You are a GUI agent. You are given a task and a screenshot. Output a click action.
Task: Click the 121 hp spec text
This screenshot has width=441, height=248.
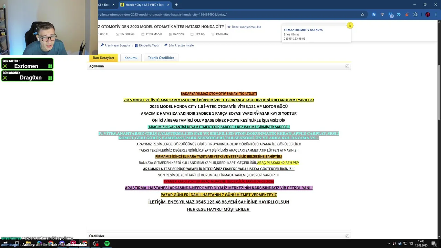coord(200,34)
